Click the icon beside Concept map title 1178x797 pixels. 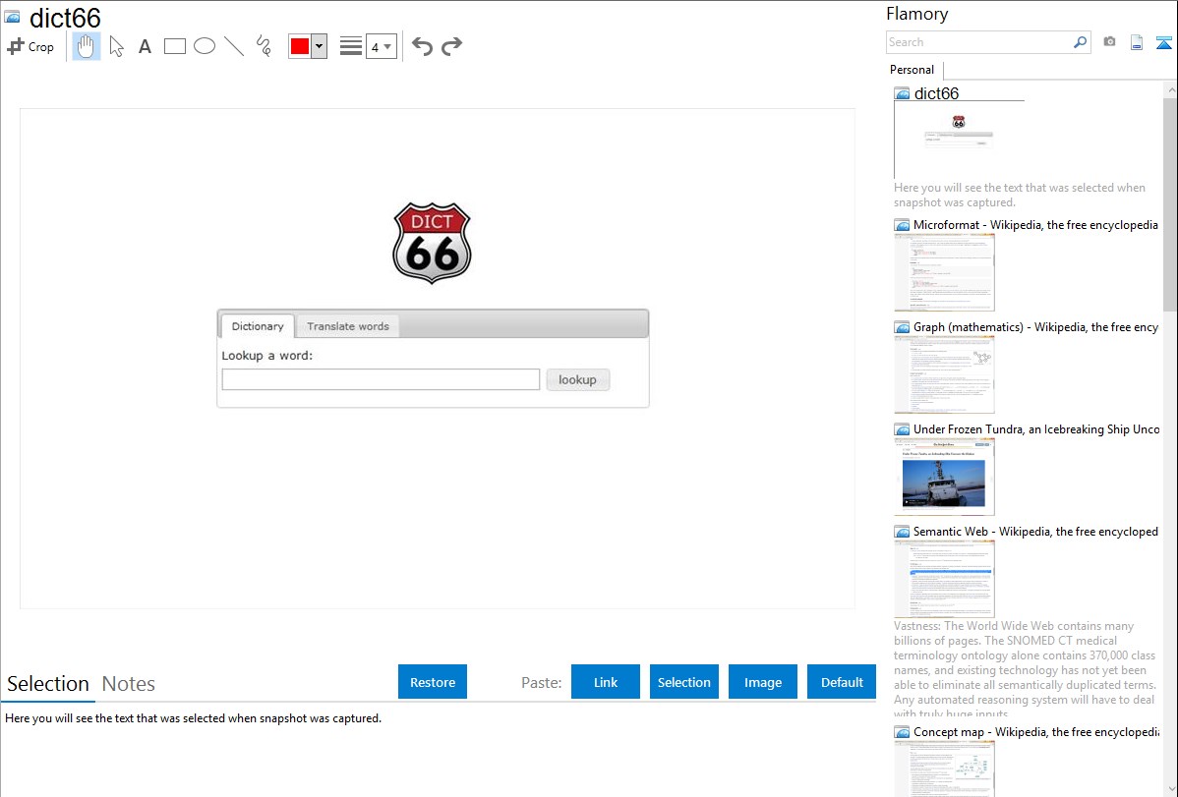click(902, 732)
